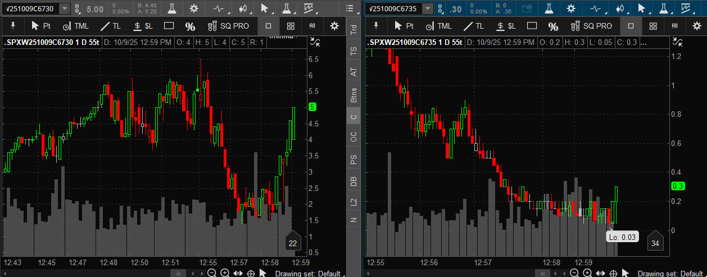Viewport: 707px width, 277px height.
Task: Open the chart style candlestick dropdown in left chart
Action: (x=243, y=8)
